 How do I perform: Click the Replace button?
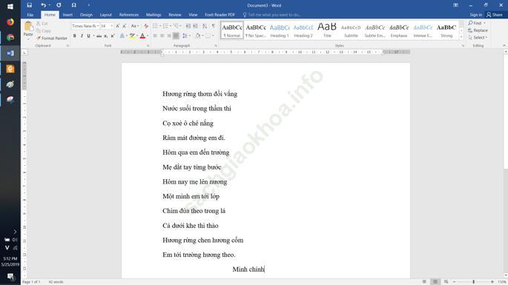pos(478,30)
